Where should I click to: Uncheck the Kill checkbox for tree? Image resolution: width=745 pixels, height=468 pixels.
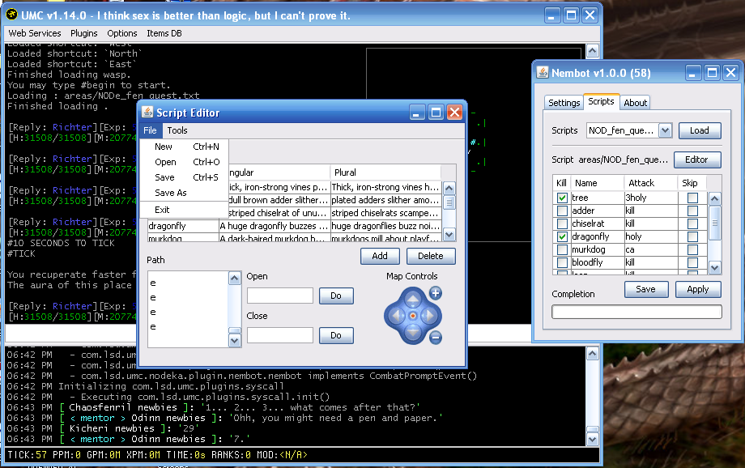pyautogui.click(x=562, y=198)
